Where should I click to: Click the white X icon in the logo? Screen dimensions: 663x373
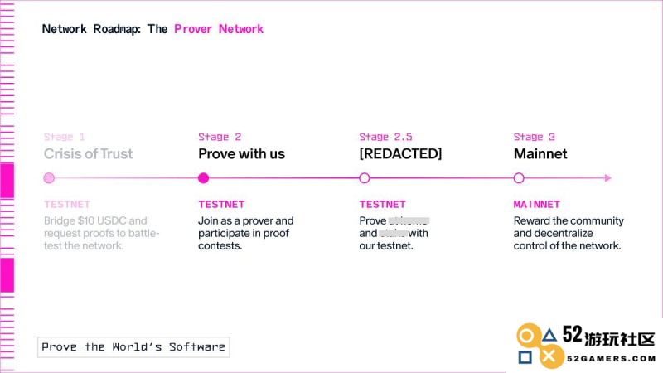point(549,356)
